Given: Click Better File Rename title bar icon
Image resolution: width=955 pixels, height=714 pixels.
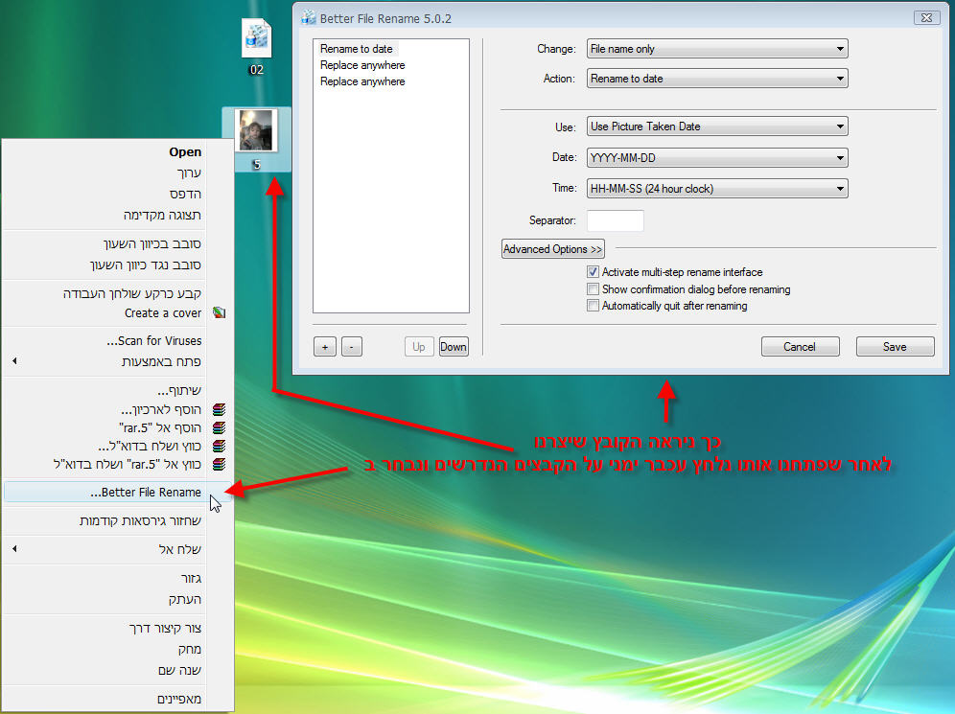Looking at the screenshot, I should (x=308, y=17).
